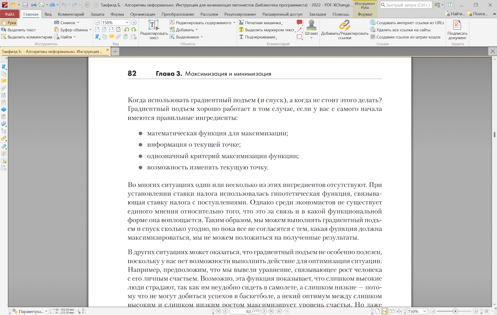This screenshot has width=497, height=315.
Task: Click the Print icon in quick toolbar
Action: 34,5
